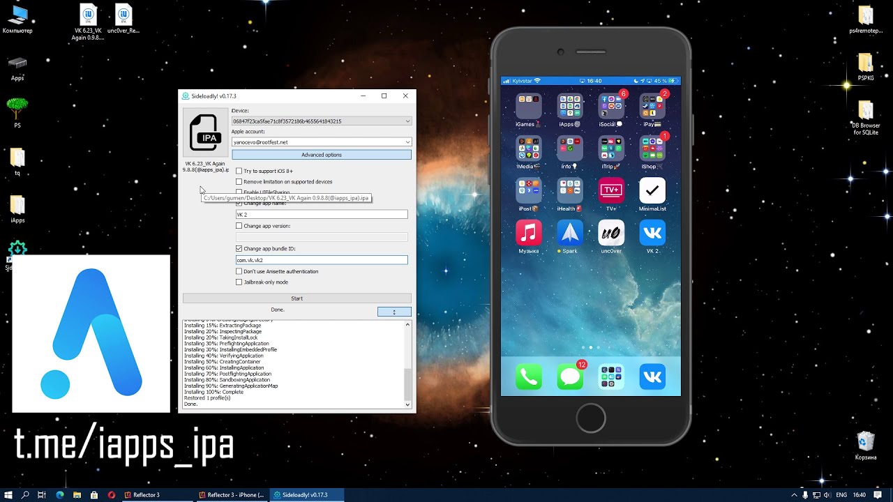893x502 pixels.
Task: Select the PSPKG desktop folder
Action: pos(865,66)
